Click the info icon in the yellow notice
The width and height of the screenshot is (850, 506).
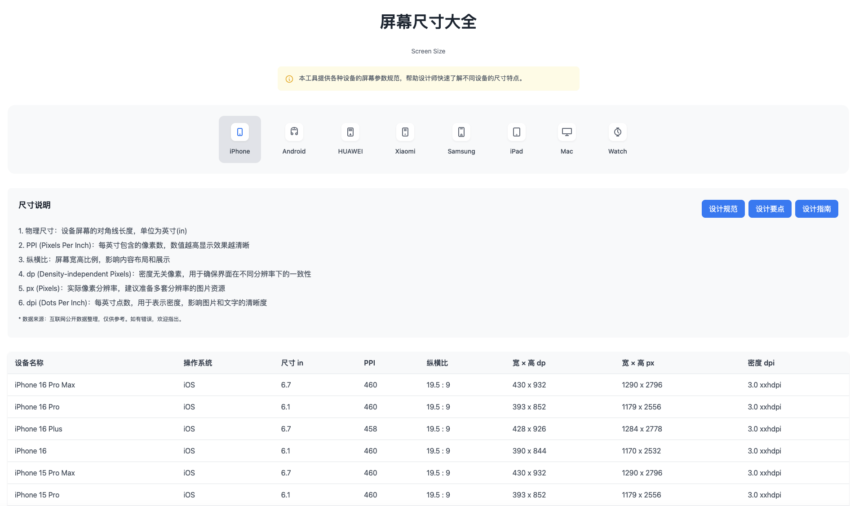click(289, 79)
